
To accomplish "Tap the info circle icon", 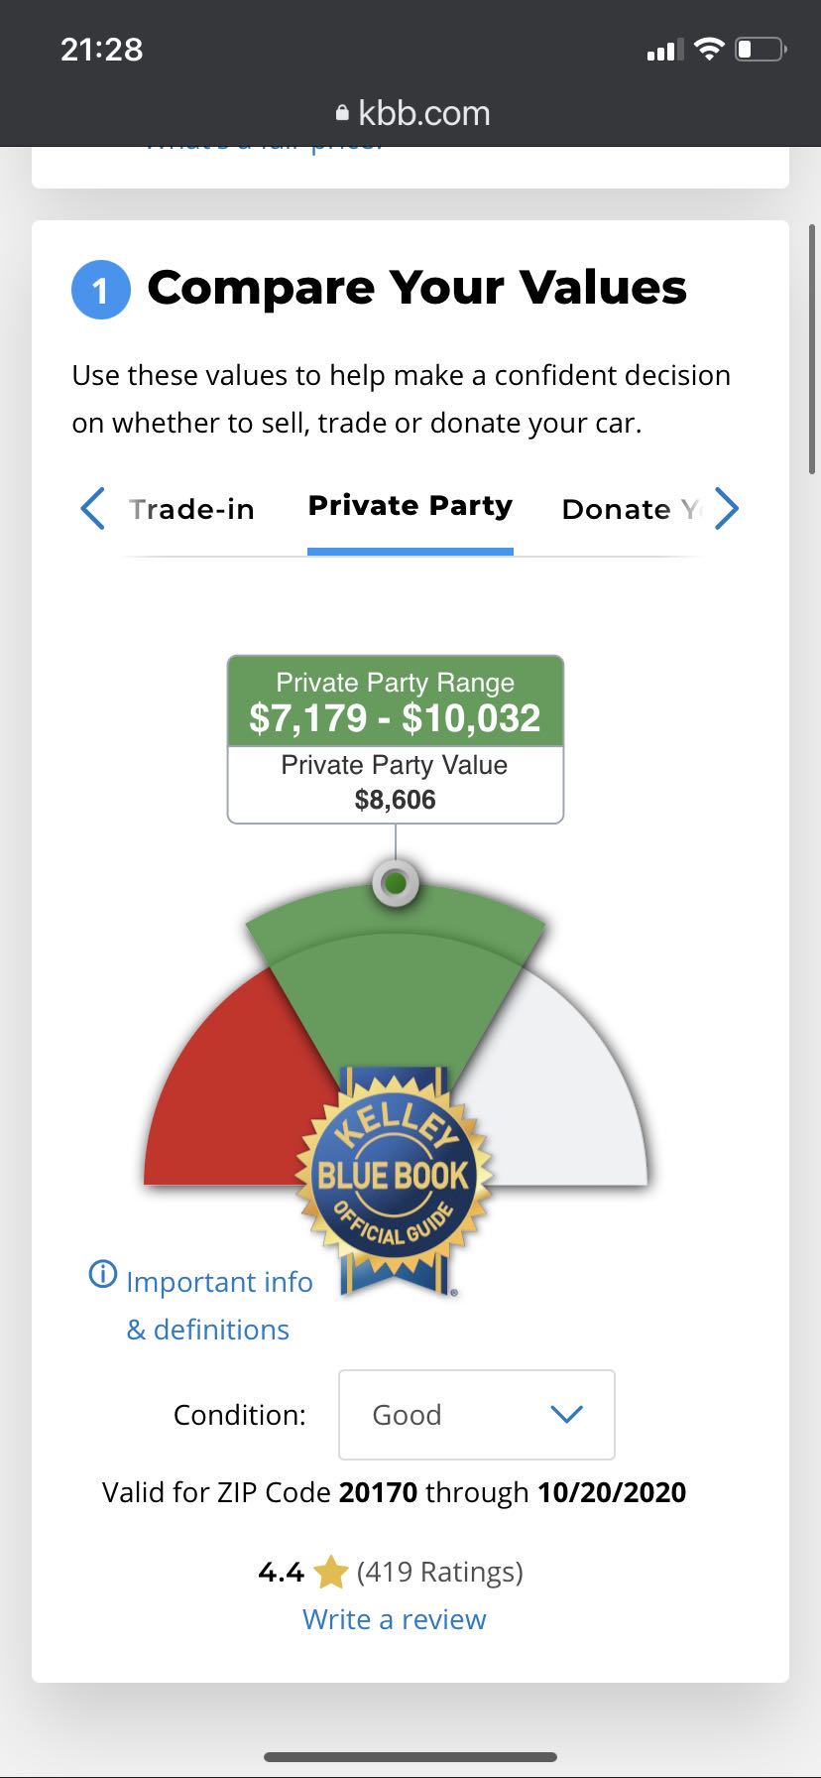I will [102, 1274].
